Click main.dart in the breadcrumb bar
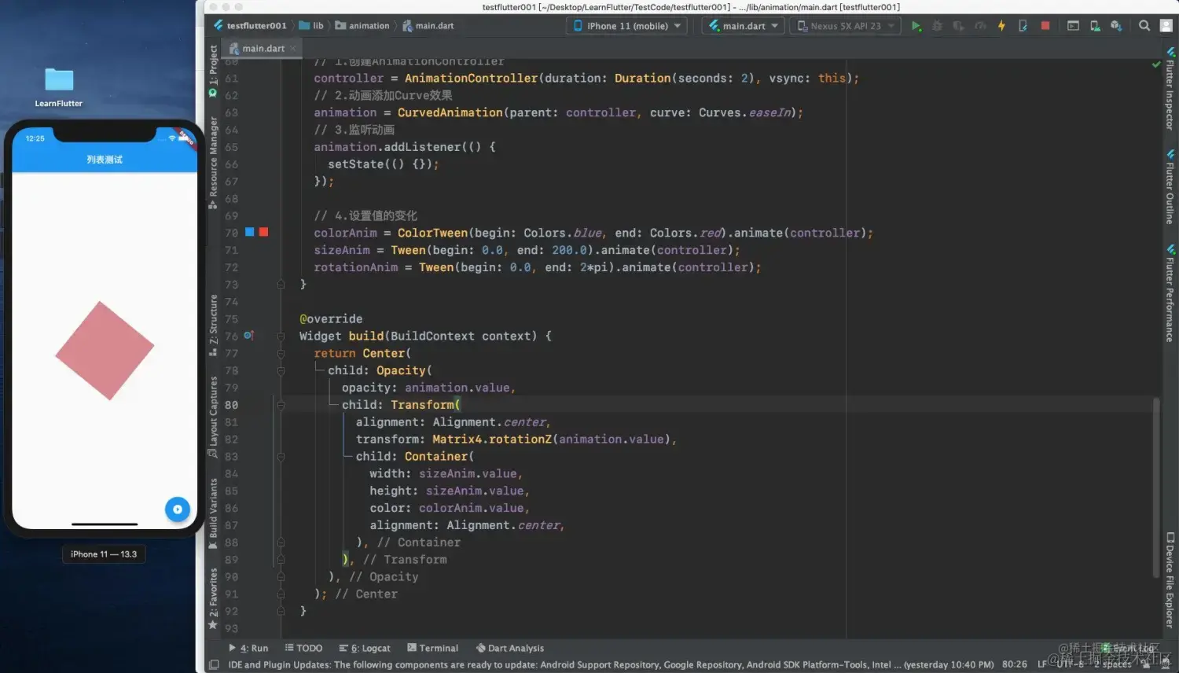 [x=428, y=26]
